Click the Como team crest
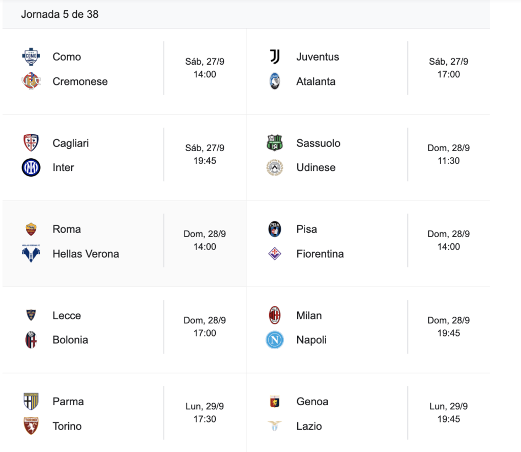 tap(31, 56)
